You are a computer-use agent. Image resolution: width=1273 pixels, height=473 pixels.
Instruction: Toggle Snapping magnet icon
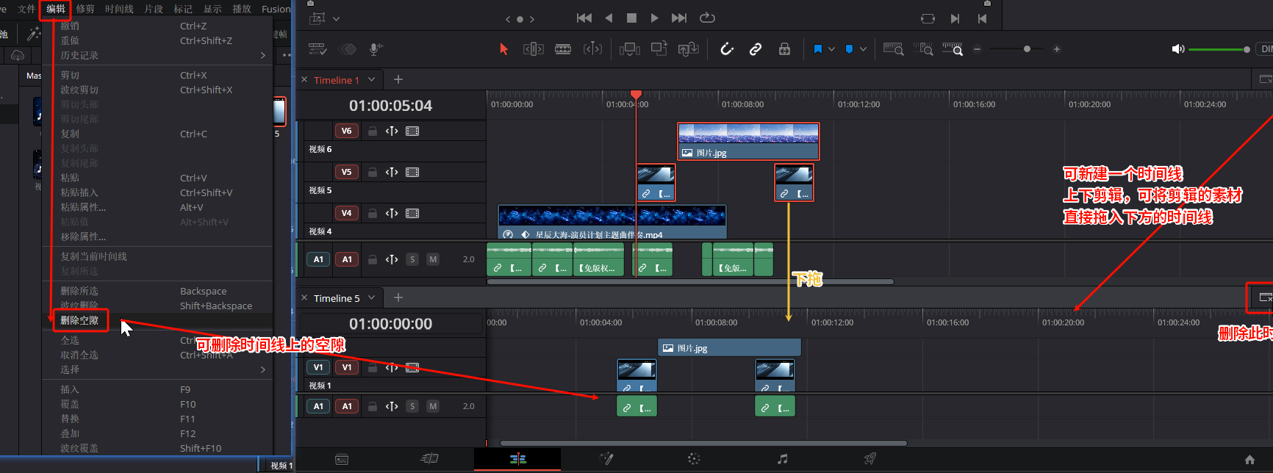[727, 49]
